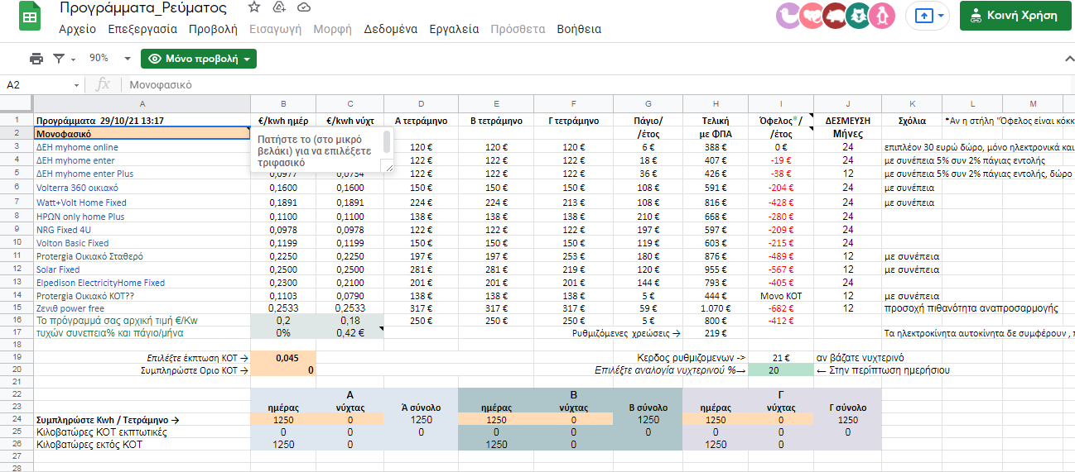Click the 1.070 € final price cell

[x=715, y=308]
